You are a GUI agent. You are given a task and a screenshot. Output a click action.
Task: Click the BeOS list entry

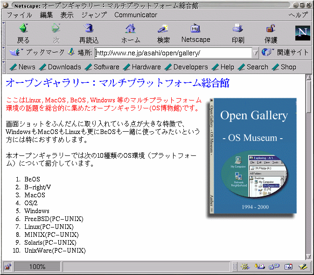[32, 179]
